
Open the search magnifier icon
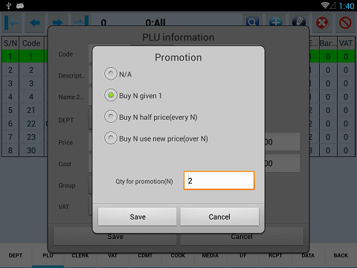[x=252, y=22]
